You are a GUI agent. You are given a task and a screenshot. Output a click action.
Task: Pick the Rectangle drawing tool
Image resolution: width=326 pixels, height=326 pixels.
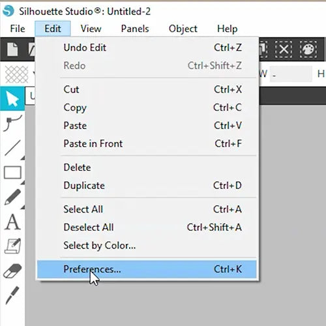[x=12, y=173]
